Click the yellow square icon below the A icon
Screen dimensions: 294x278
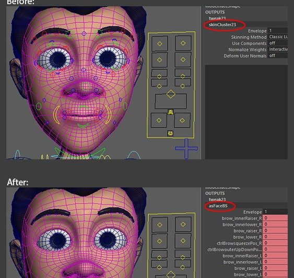170,133
